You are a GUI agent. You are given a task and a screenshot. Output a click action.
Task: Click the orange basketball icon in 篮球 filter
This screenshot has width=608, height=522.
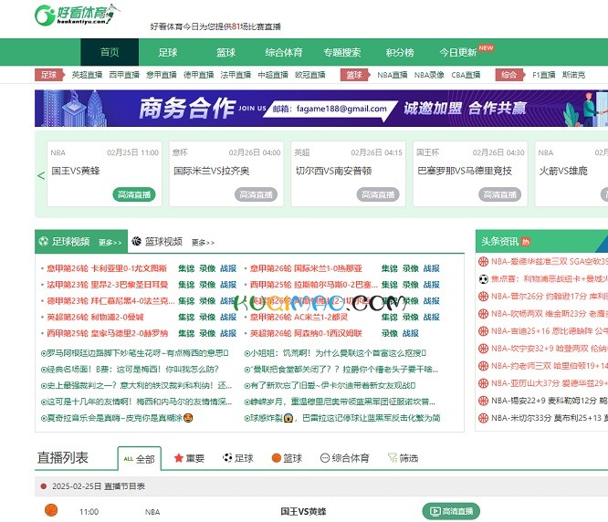(276, 458)
